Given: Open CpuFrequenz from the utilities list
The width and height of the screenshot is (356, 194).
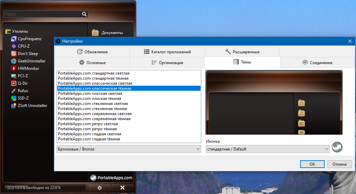Looking at the screenshot, I should click(26, 39).
